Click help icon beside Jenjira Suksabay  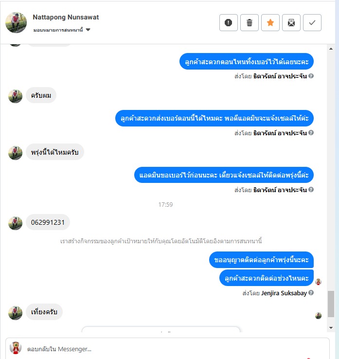point(311,293)
